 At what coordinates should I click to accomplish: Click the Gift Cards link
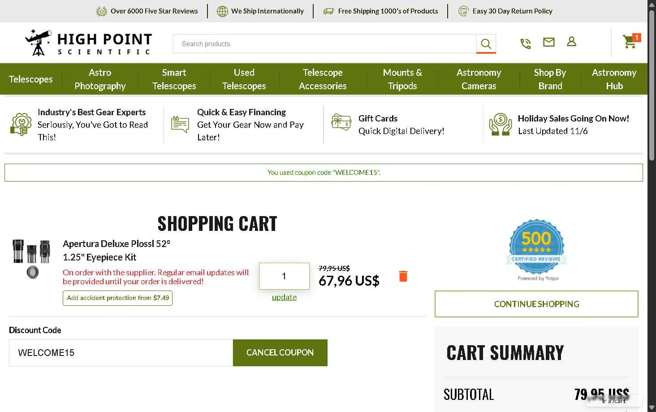click(378, 118)
